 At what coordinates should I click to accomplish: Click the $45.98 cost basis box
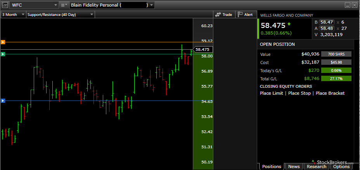click(x=336, y=62)
